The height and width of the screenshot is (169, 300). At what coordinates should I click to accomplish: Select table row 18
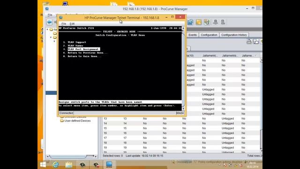[x=181, y=143]
